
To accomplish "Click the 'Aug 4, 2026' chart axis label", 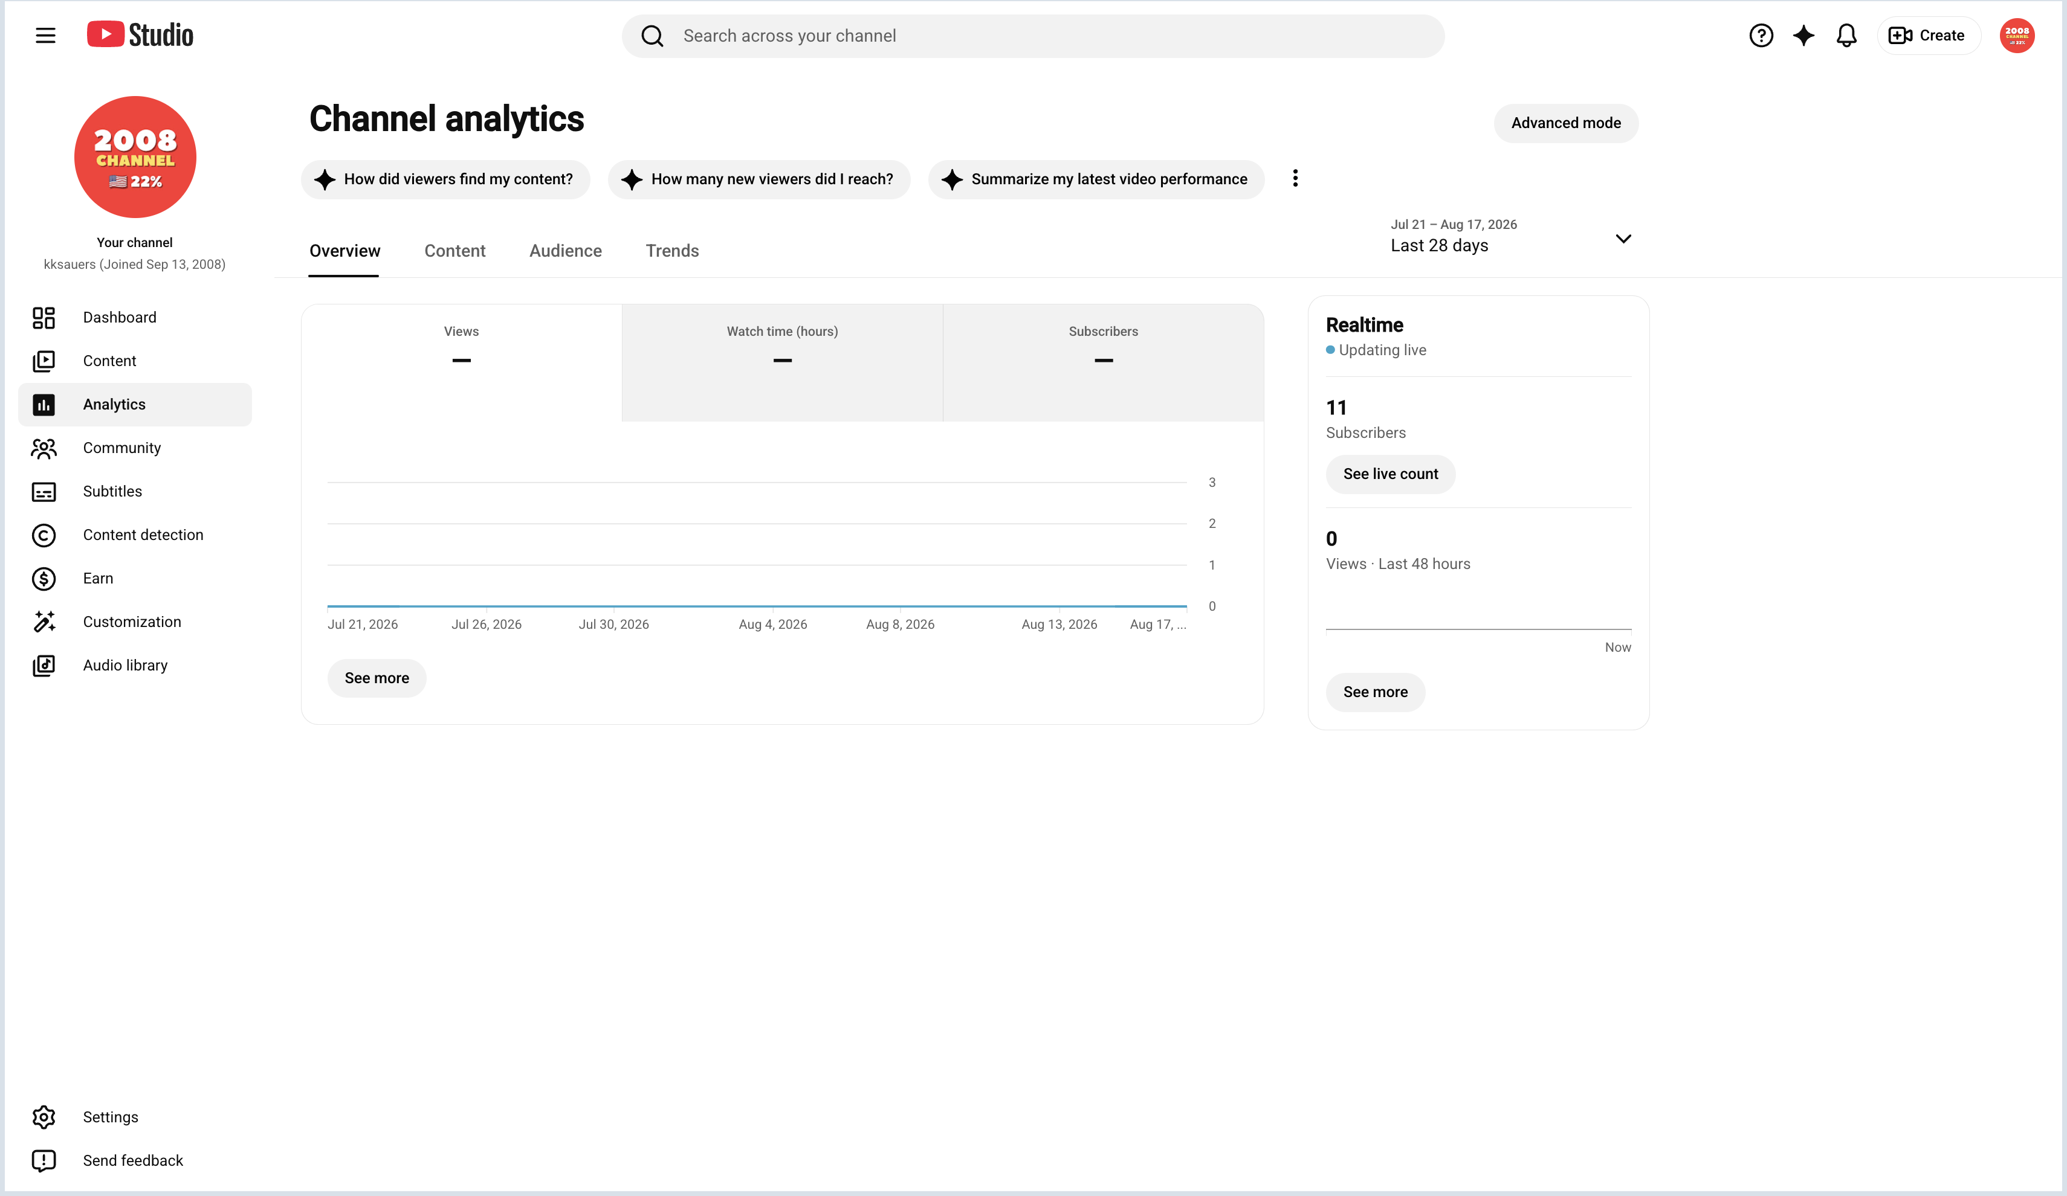I will tap(772, 624).
